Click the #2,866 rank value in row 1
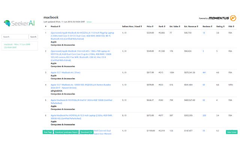The height and width of the screenshot is (150, 240). (162, 33)
